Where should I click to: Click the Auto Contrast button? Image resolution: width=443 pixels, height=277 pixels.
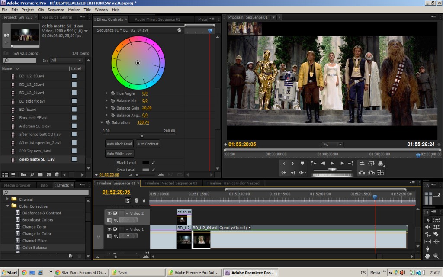[x=148, y=144]
